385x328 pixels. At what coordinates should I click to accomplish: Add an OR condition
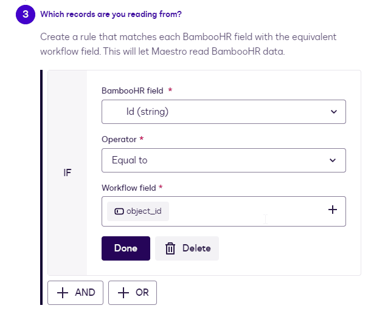pos(133,293)
